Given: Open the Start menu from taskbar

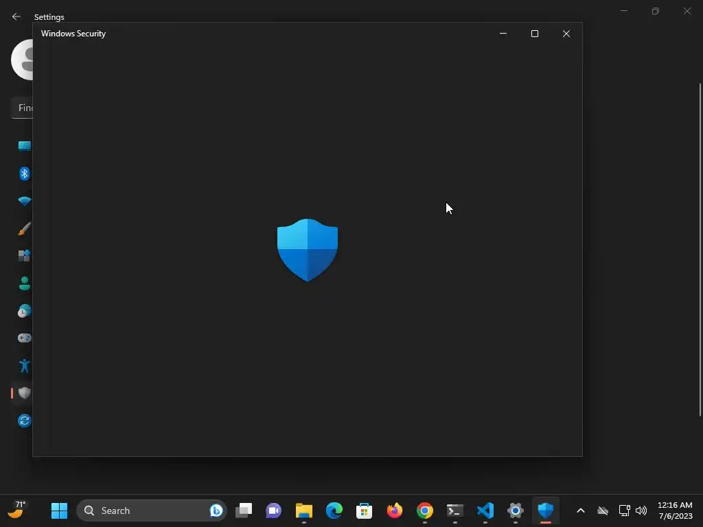Looking at the screenshot, I should (x=59, y=511).
